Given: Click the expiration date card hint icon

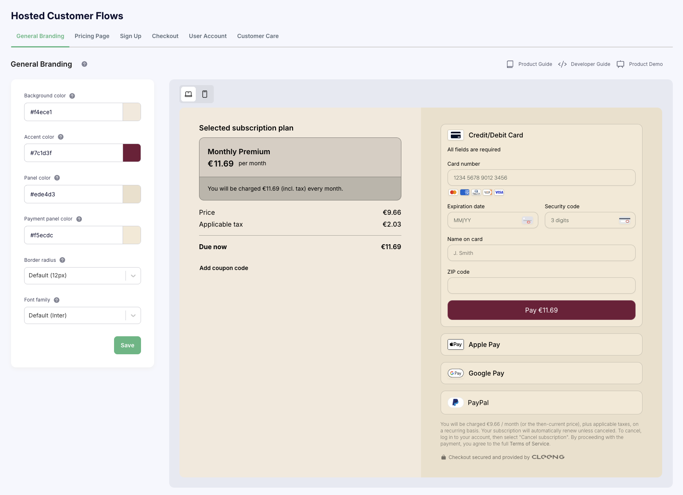Looking at the screenshot, I should (527, 220).
